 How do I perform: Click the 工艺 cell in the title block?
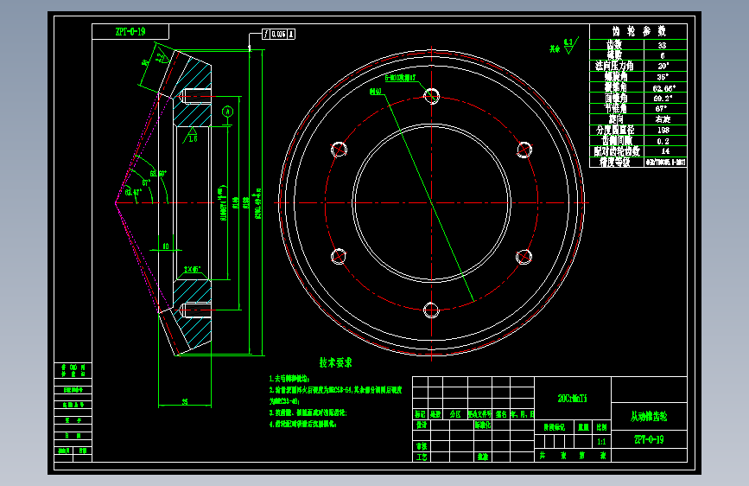(x=422, y=457)
